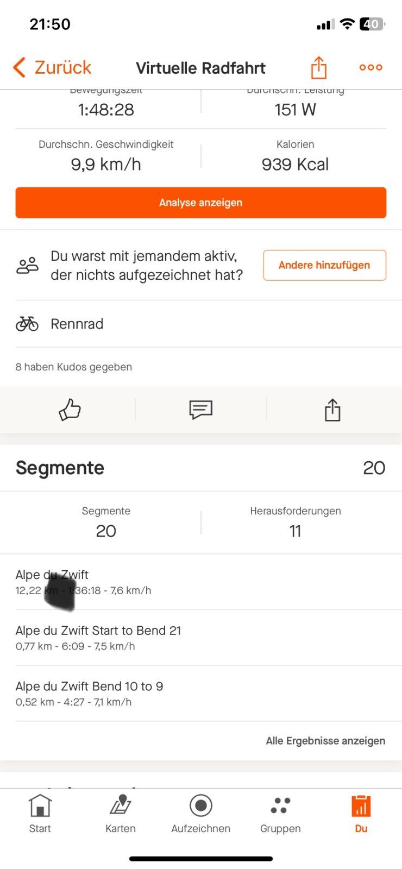This screenshot has height=869, width=402.
Task: Select the Du profile tab
Action: 361,813
